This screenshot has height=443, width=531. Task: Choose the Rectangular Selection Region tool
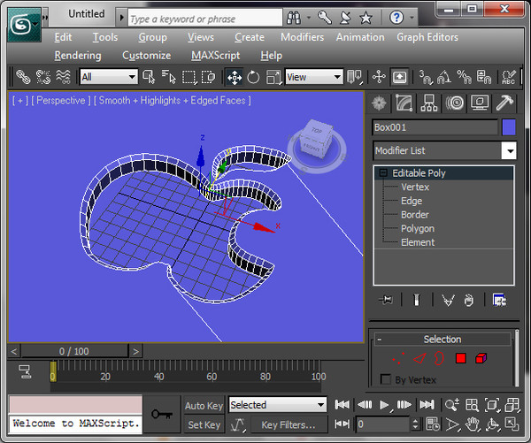click(189, 77)
